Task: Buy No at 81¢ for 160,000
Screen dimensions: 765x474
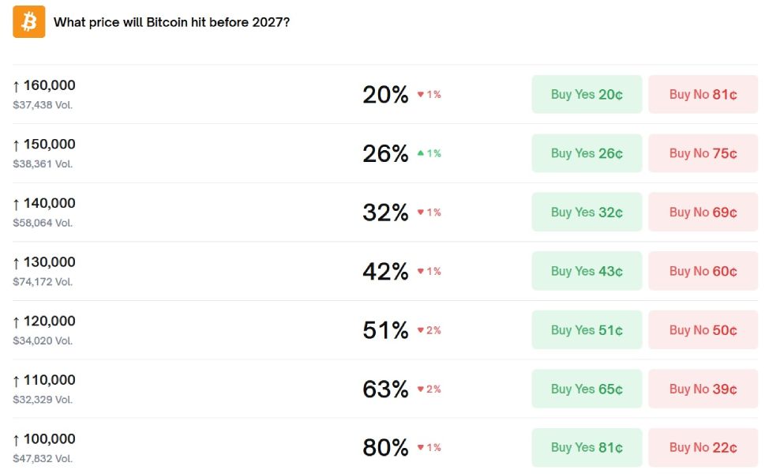Action: click(703, 94)
